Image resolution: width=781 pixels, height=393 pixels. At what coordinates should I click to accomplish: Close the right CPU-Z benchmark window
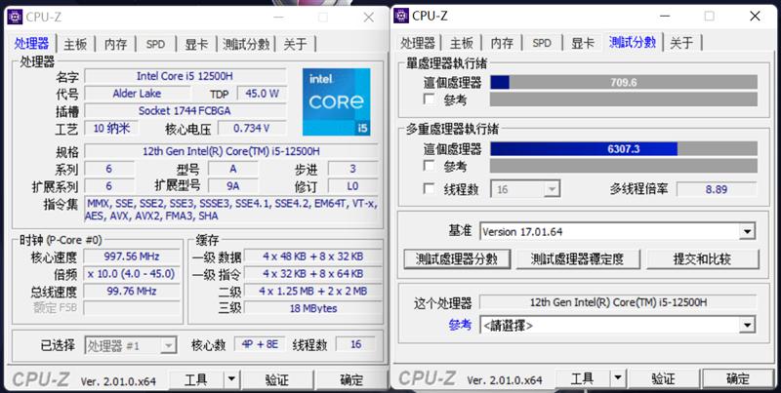(755, 16)
